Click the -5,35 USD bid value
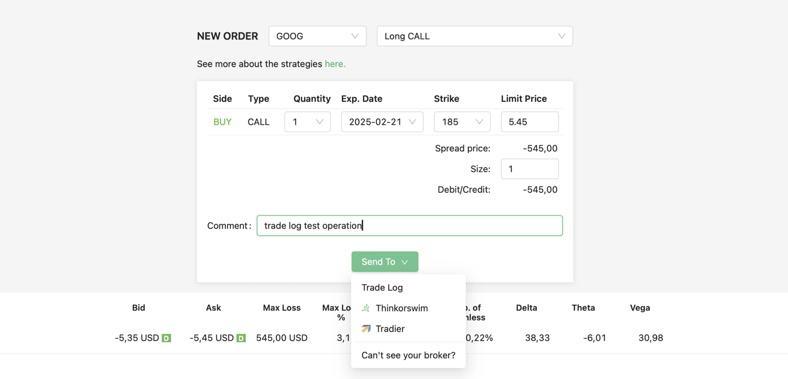Viewport: 788px width, 379px height. 137,338
